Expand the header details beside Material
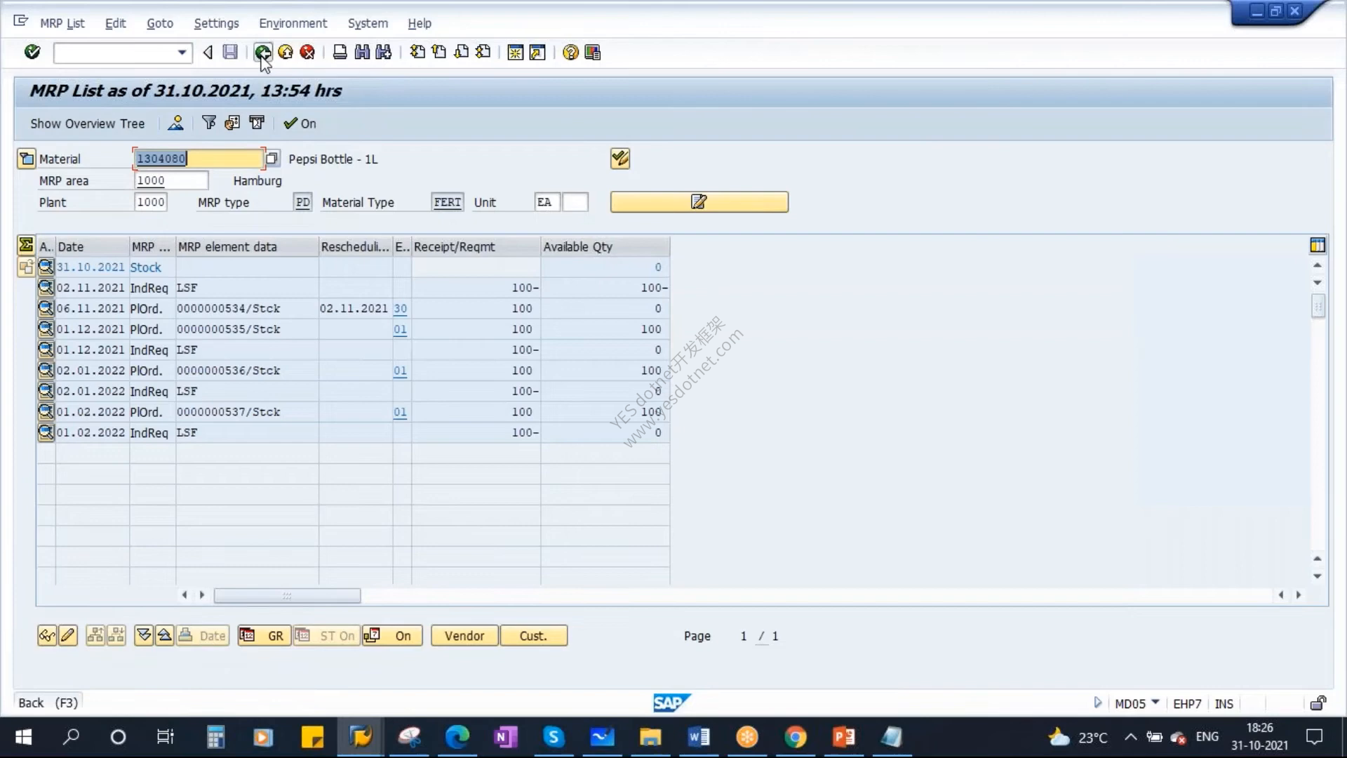Viewport: 1347px width, 758px height. (26, 159)
